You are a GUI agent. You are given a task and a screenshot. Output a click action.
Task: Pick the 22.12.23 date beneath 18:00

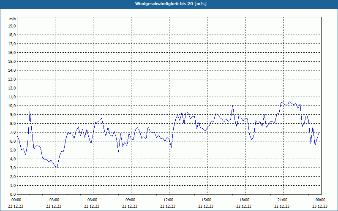click(x=244, y=206)
